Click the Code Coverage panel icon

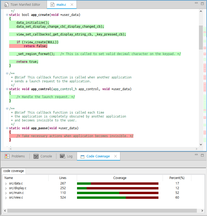(82, 157)
